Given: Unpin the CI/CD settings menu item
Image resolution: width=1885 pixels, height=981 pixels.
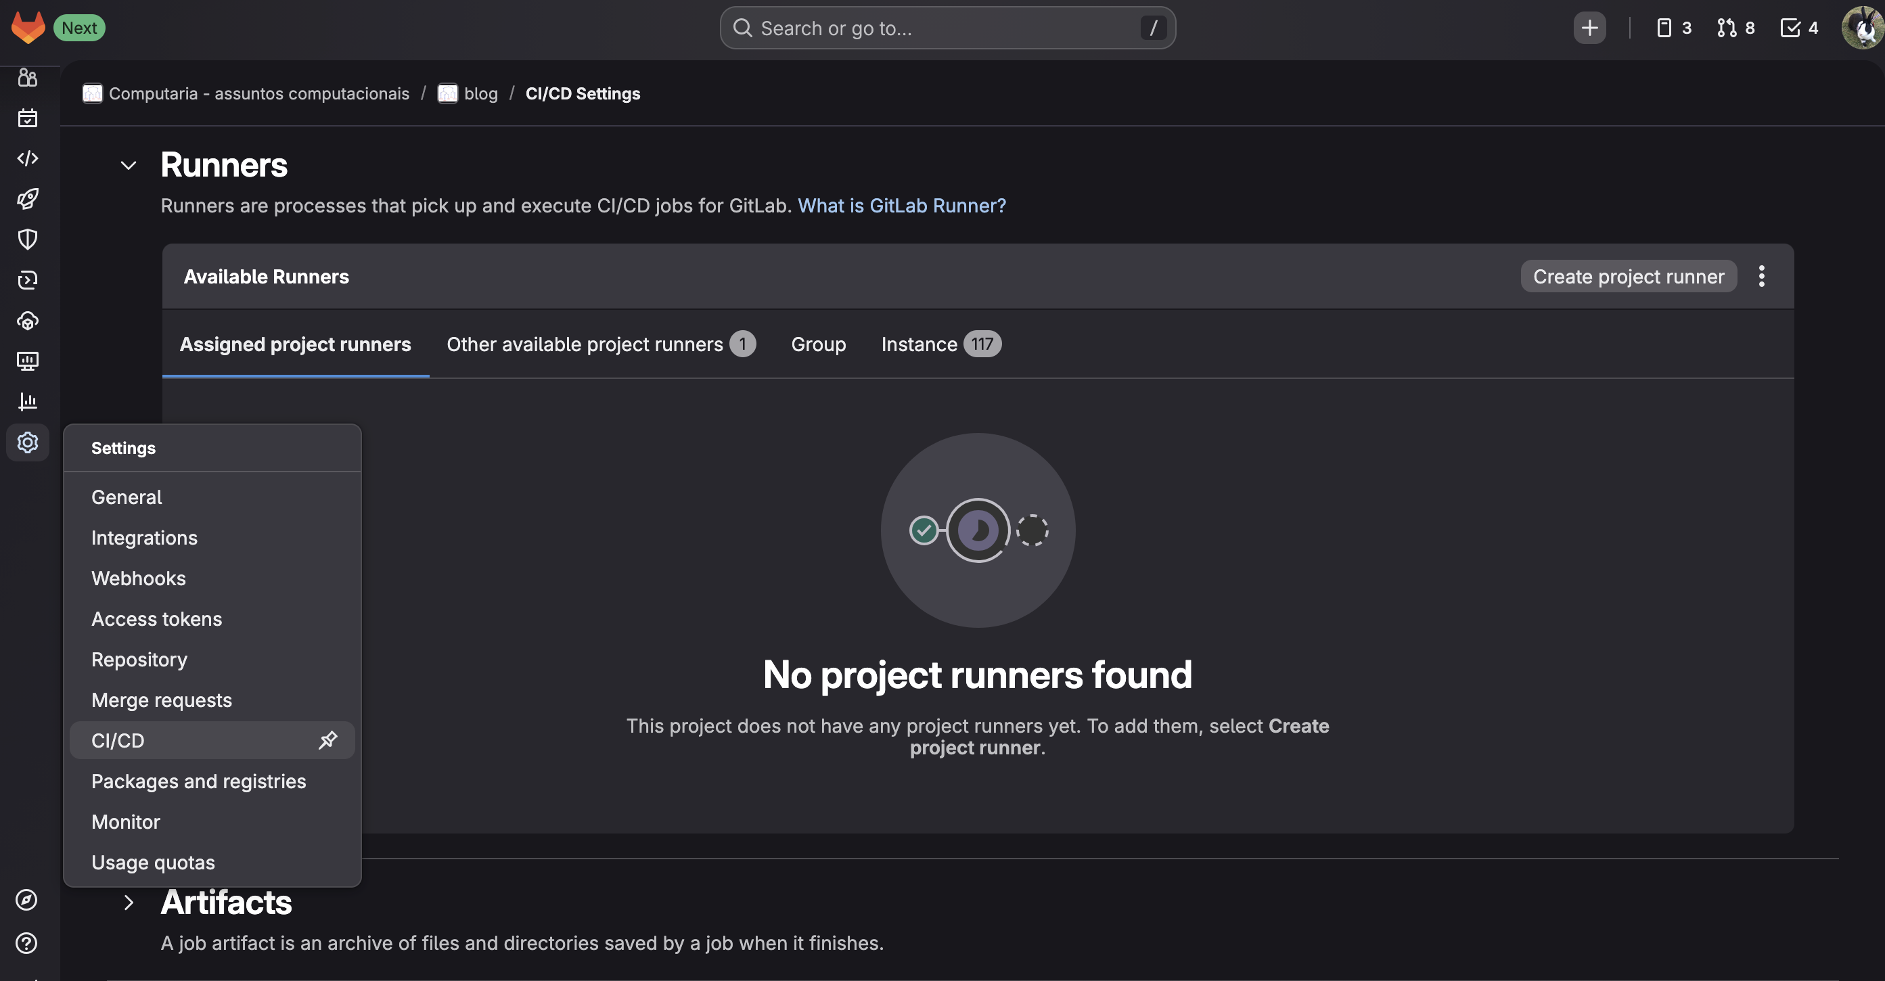Looking at the screenshot, I should tap(328, 739).
